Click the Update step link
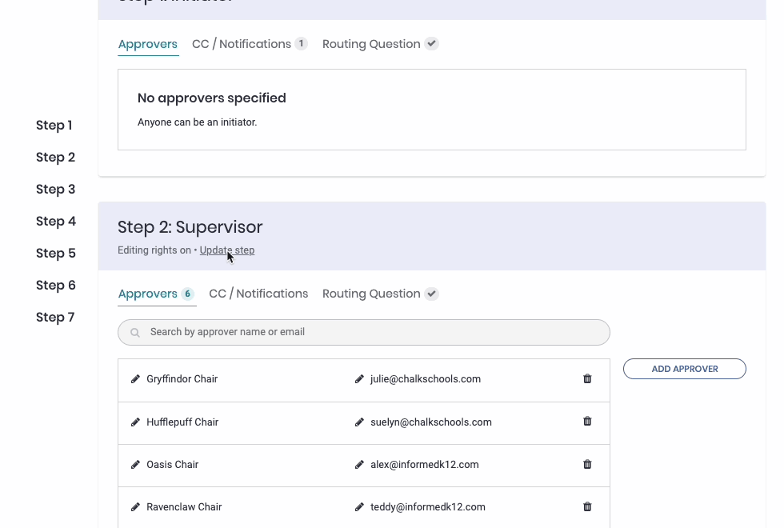The image size is (784, 528). [227, 250]
